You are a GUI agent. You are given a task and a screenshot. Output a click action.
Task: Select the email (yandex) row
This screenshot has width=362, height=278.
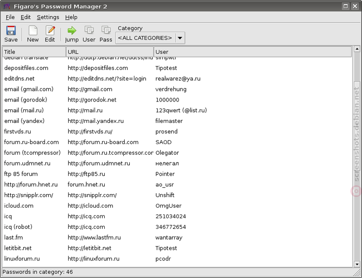point(178,121)
